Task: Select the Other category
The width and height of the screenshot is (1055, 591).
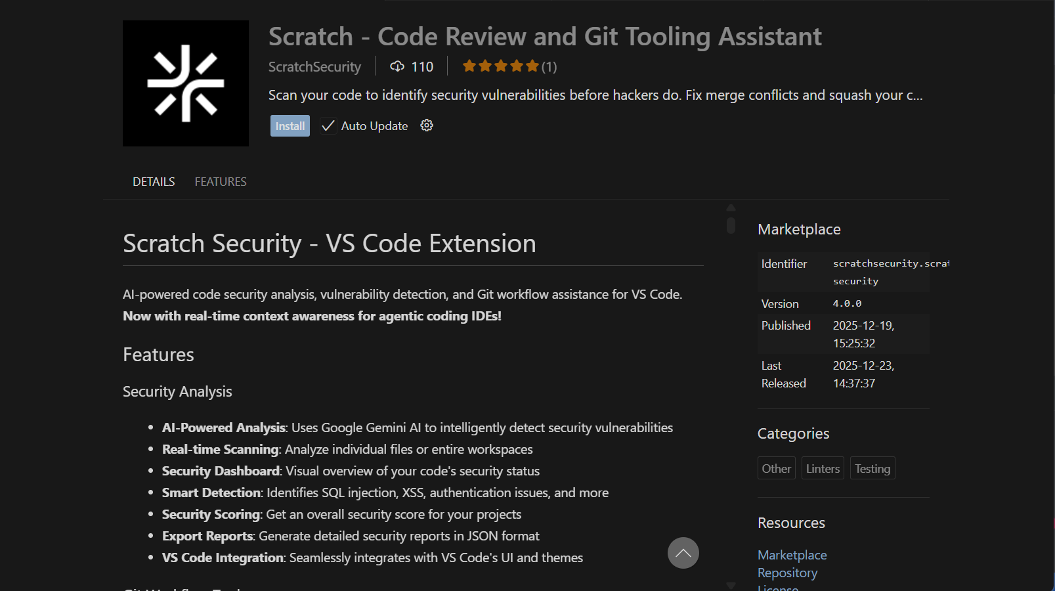Action: (776, 468)
